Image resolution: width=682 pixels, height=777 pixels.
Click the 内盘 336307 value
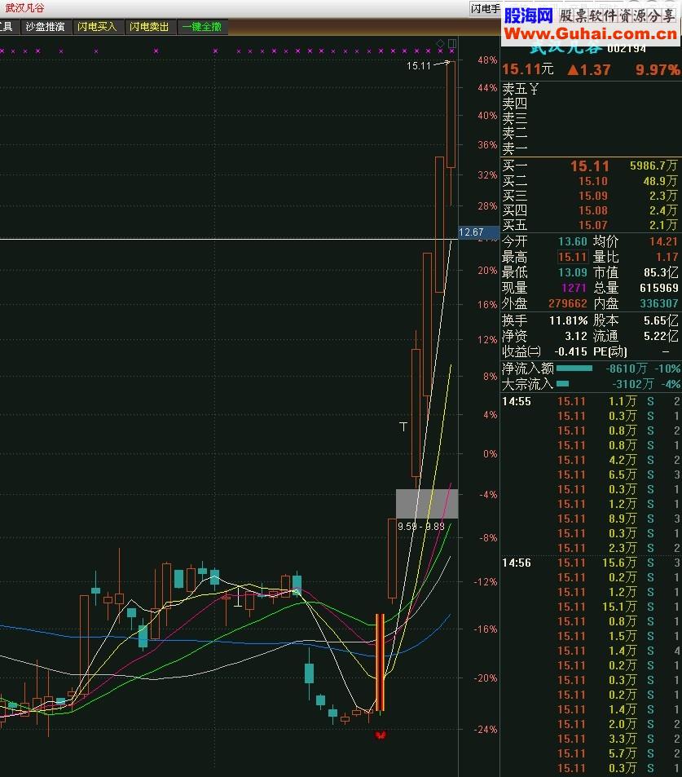point(658,302)
